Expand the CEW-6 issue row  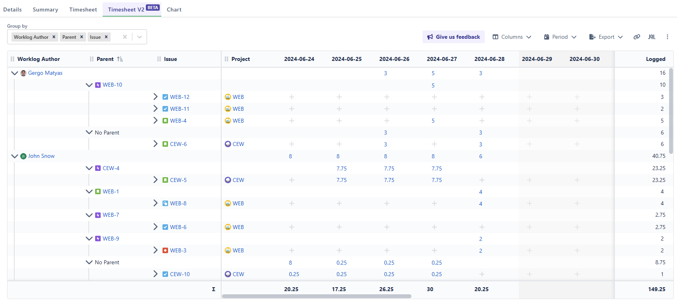click(x=155, y=144)
